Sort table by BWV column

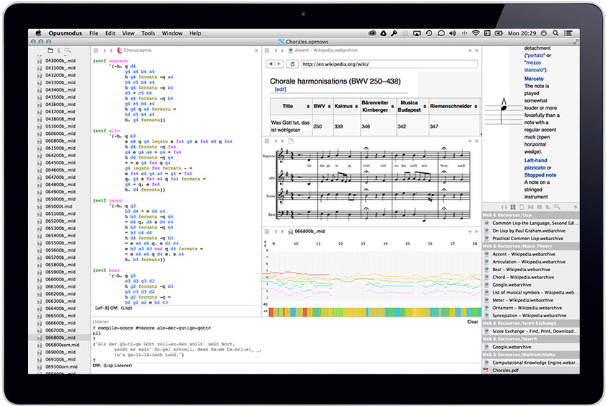[x=329, y=106]
